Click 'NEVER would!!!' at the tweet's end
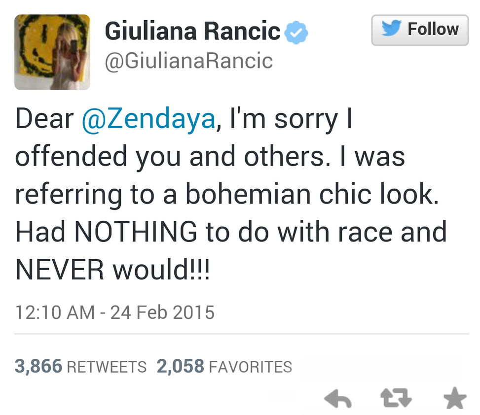 pyautogui.click(x=112, y=270)
